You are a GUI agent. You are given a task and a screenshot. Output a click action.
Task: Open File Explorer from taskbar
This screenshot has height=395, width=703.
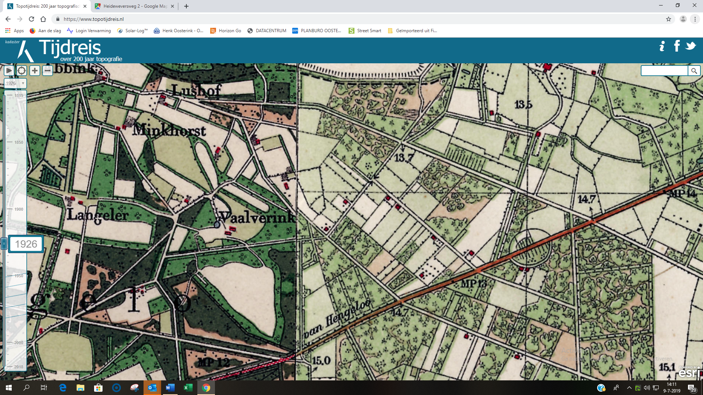click(x=81, y=388)
